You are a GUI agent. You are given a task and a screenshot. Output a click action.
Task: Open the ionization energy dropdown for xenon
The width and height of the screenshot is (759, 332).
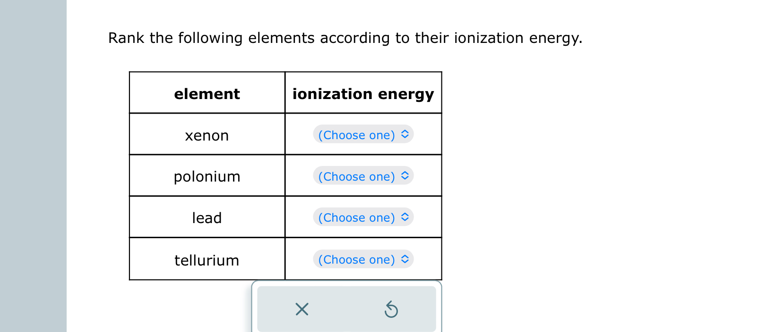(x=363, y=134)
